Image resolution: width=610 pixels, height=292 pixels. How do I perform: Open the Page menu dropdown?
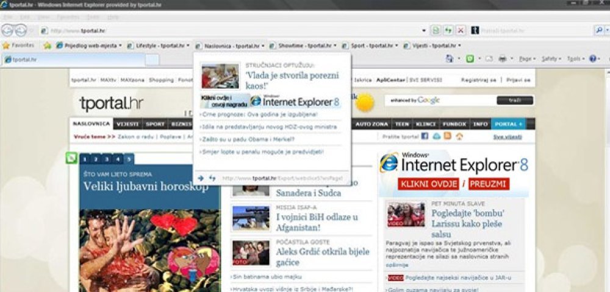(x=527, y=59)
